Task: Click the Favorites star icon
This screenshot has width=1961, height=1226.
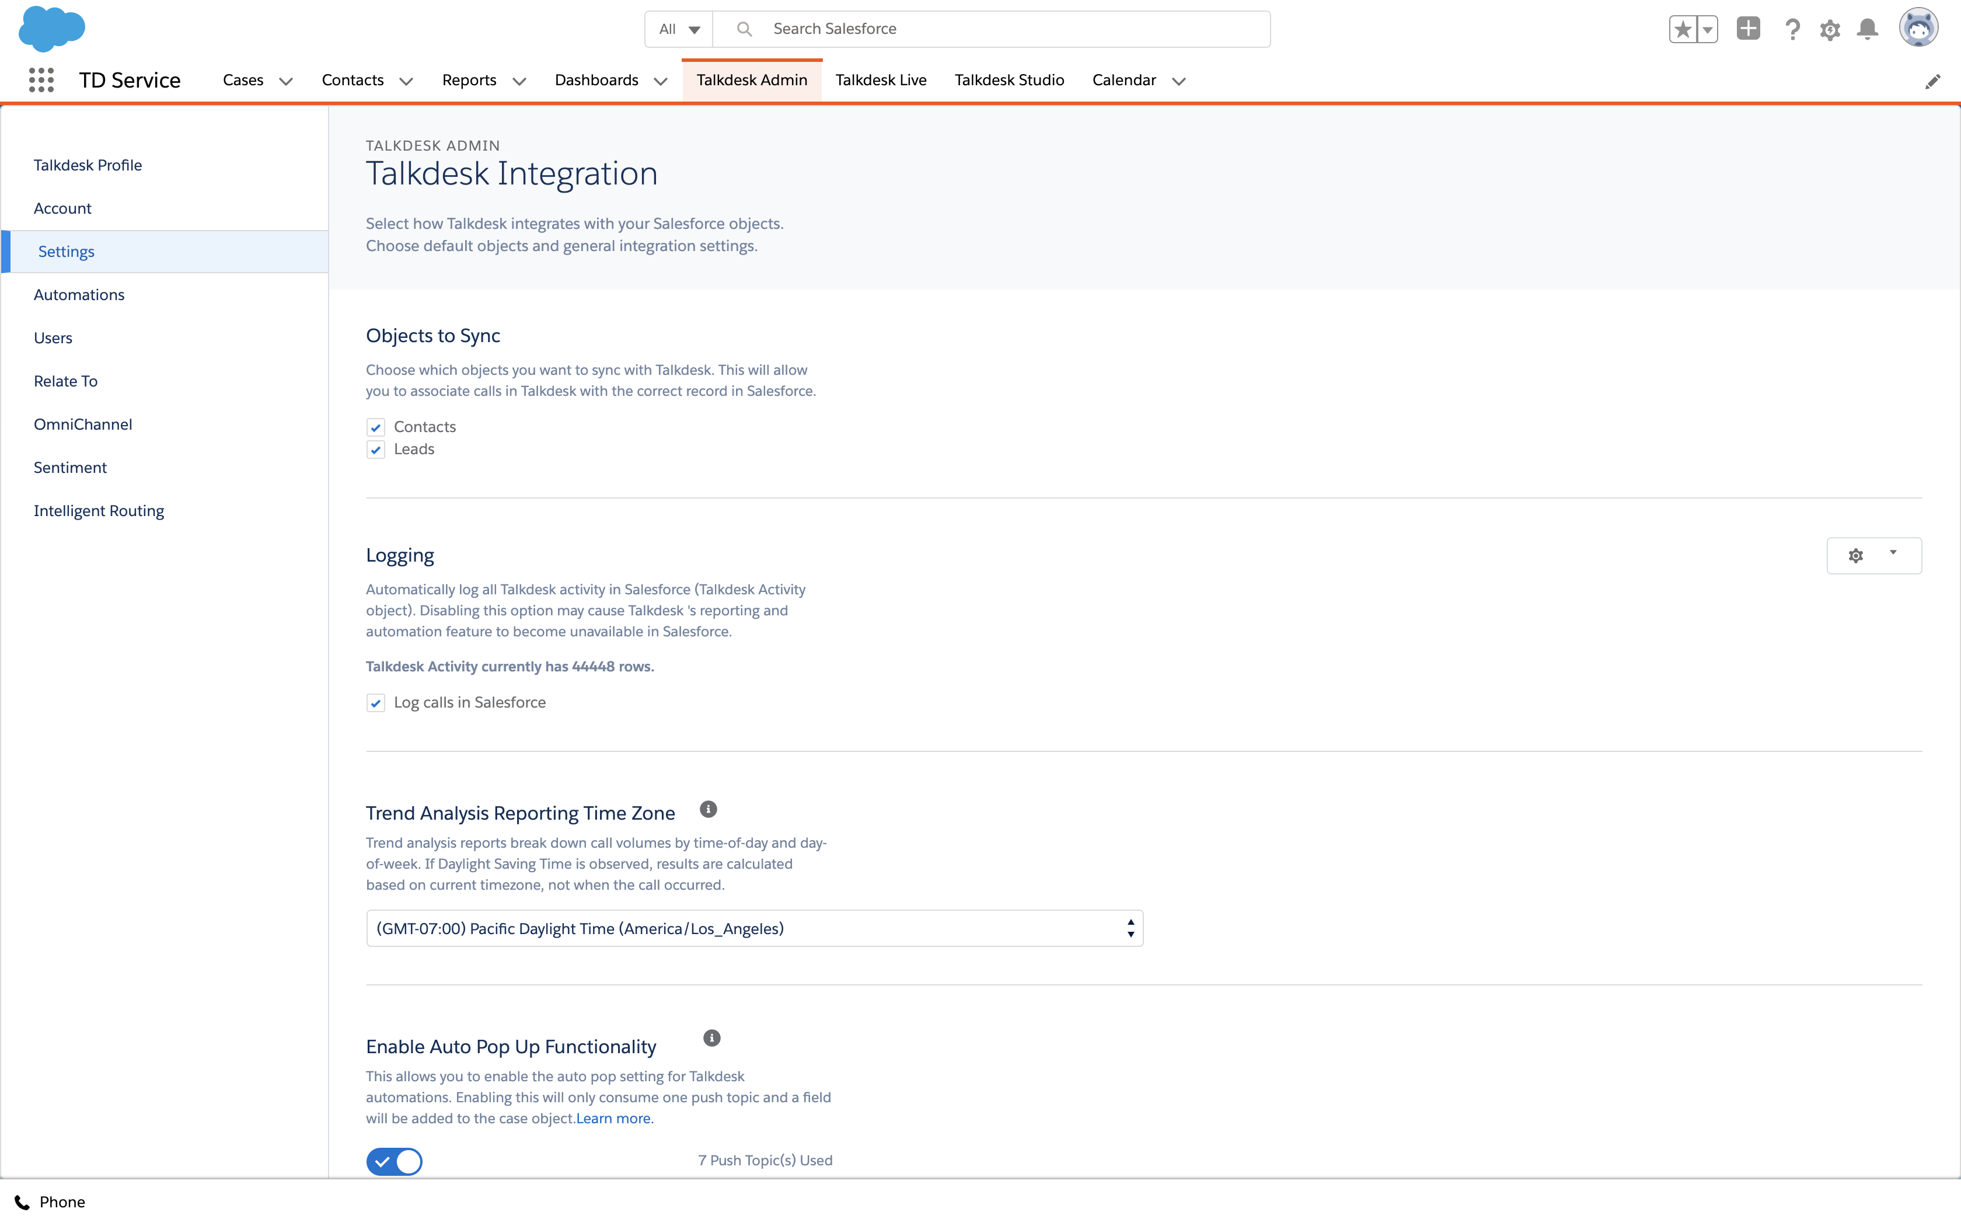Action: point(1682,29)
